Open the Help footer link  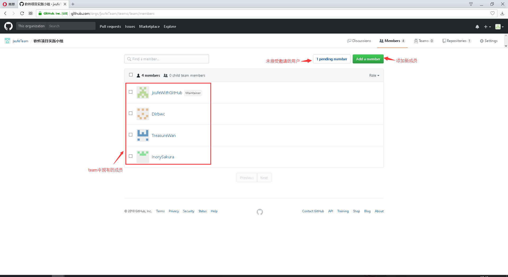click(214, 211)
